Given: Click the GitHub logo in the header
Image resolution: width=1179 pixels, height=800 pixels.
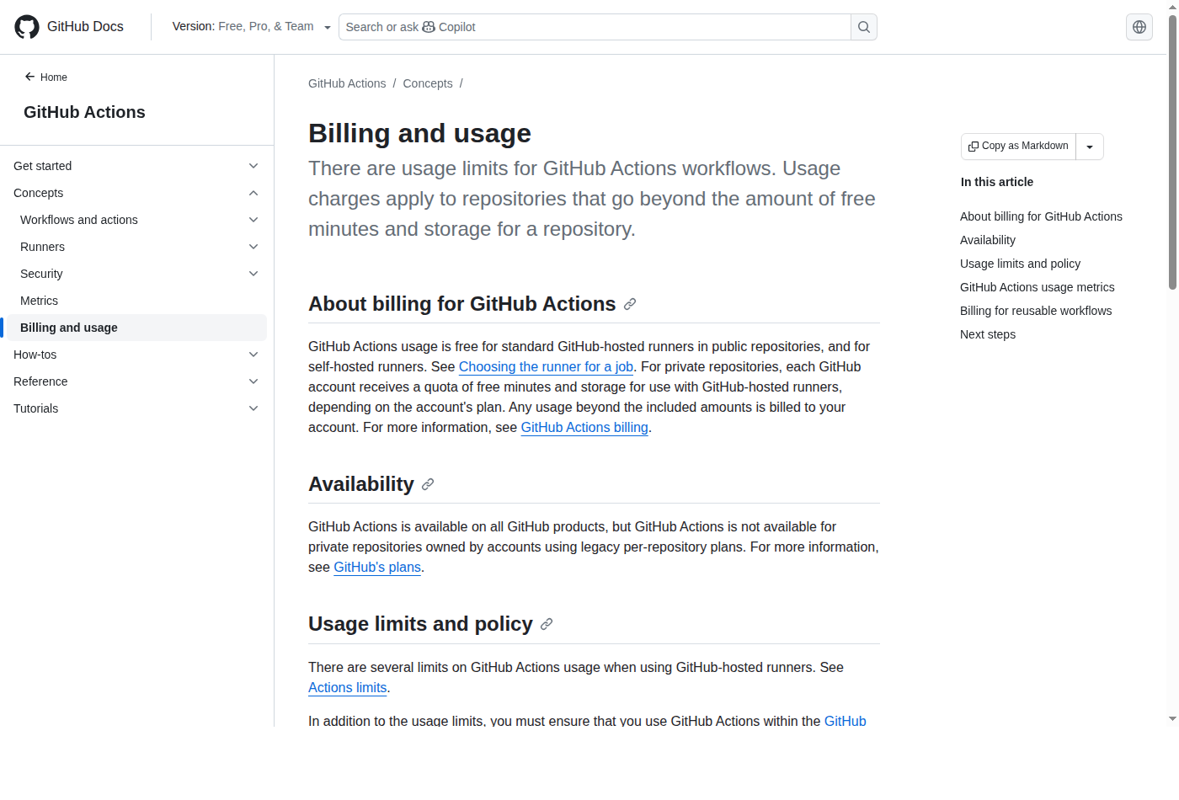Looking at the screenshot, I should tap(26, 26).
